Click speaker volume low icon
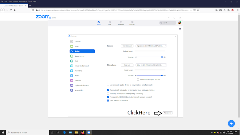240x135 pixels. (x=136, y=57)
